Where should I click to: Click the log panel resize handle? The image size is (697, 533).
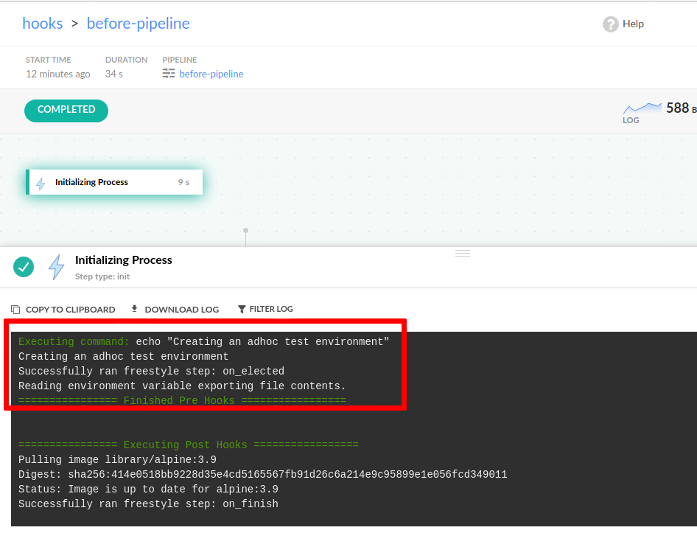tap(463, 253)
